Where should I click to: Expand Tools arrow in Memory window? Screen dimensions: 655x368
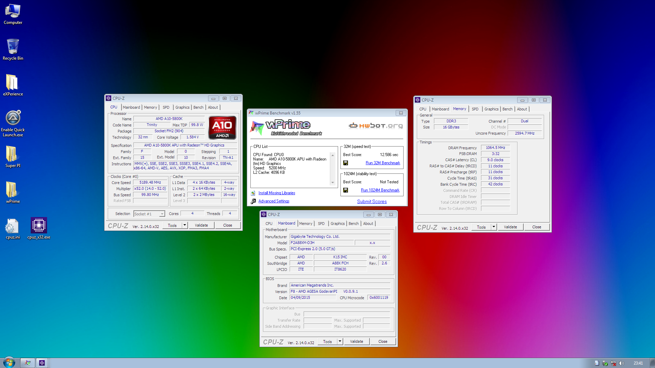point(494,227)
